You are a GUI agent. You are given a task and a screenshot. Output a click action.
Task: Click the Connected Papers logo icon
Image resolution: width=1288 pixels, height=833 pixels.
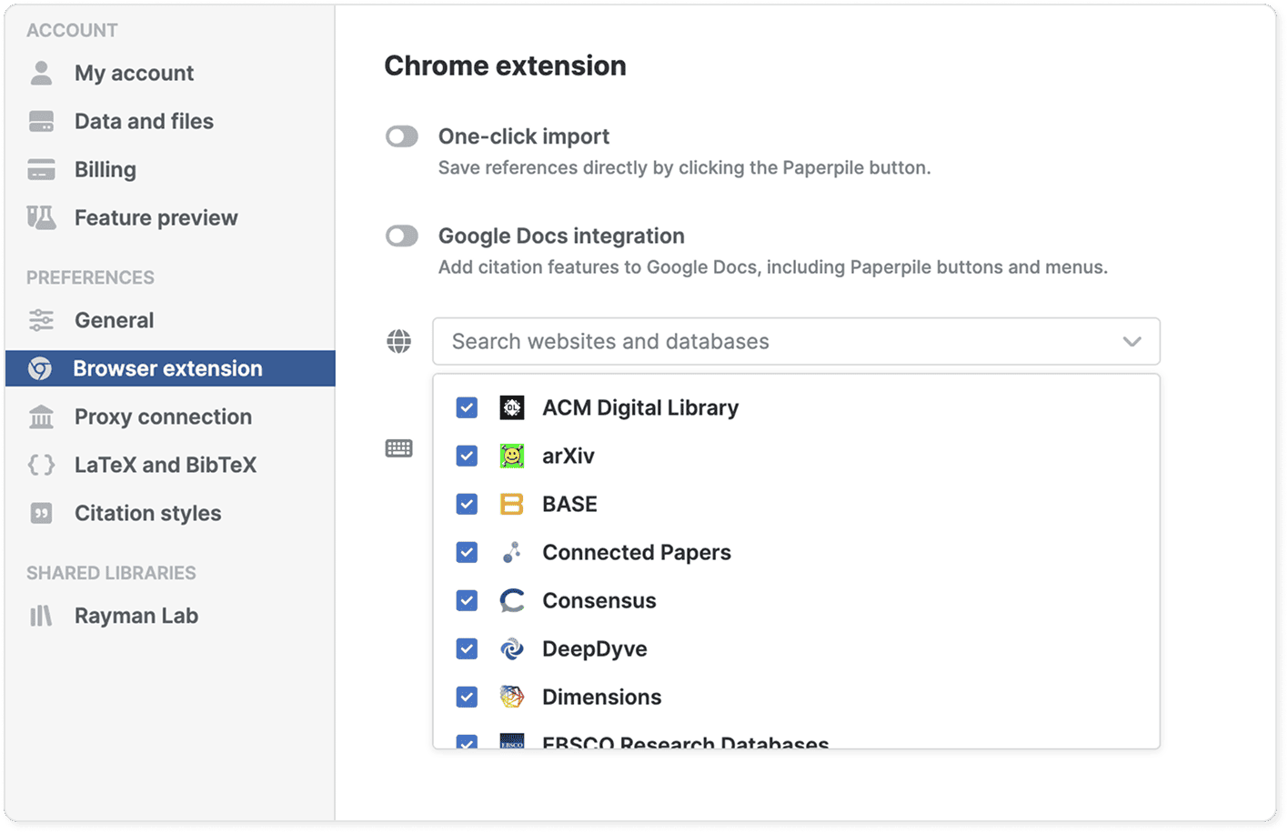point(512,552)
